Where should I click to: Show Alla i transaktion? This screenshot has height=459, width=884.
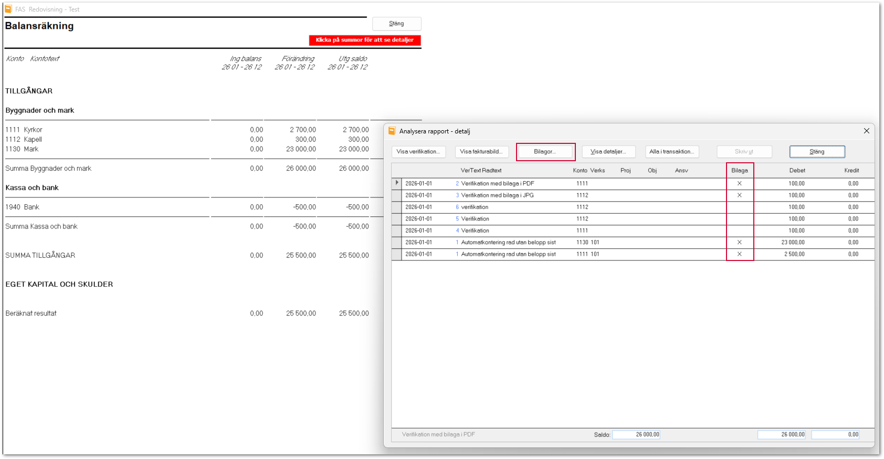(x=672, y=152)
